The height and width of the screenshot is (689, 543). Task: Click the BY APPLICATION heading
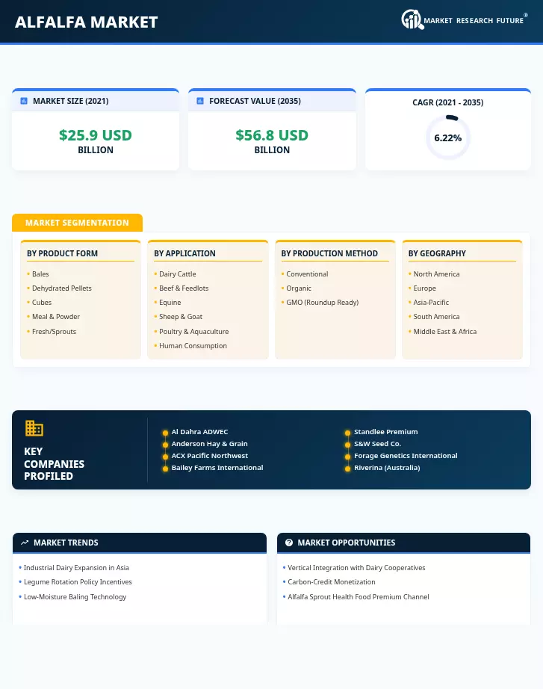[x=184, y=253]
